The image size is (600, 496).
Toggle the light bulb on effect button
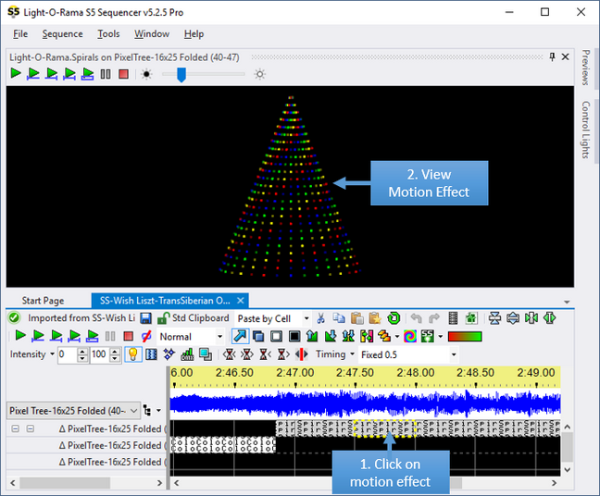tap(132, 354)
